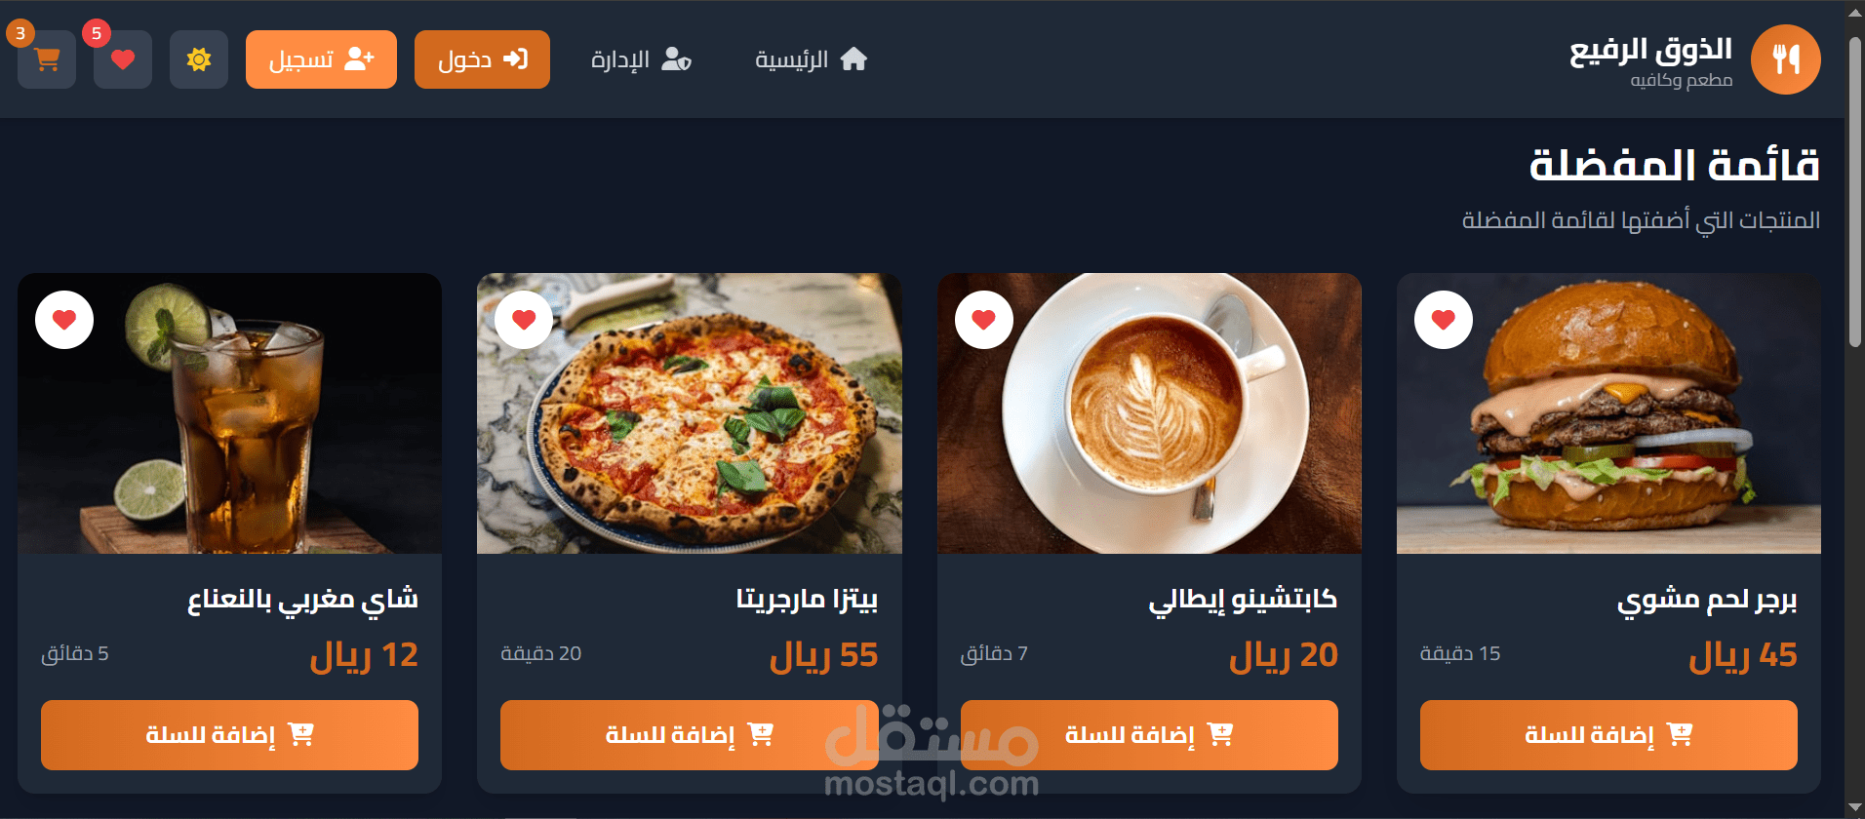Click the page vertical scrollbar thumb
The height and width of the screenshot is (819, 1865).
point(1855,192)
